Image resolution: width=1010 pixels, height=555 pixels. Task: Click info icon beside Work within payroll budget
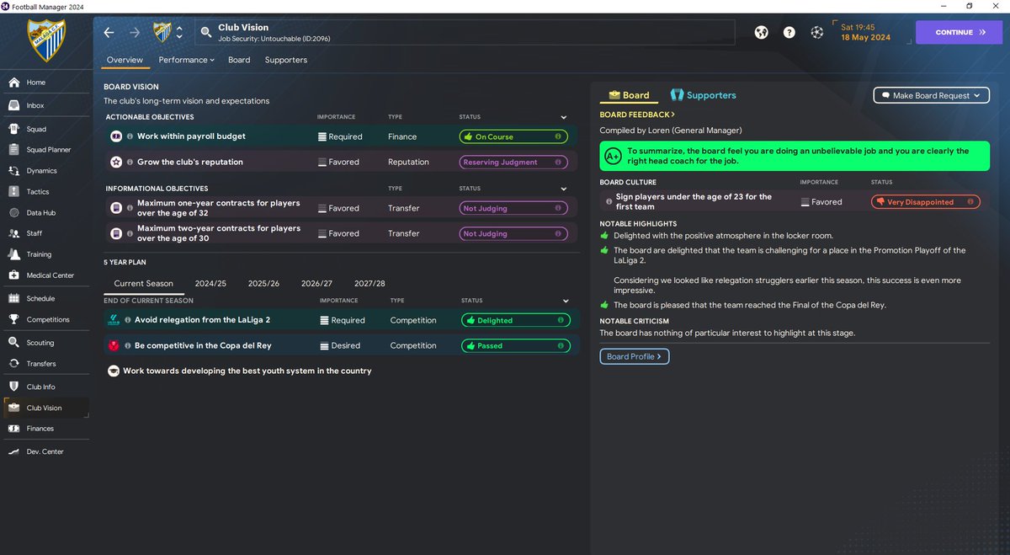(130, 136)
